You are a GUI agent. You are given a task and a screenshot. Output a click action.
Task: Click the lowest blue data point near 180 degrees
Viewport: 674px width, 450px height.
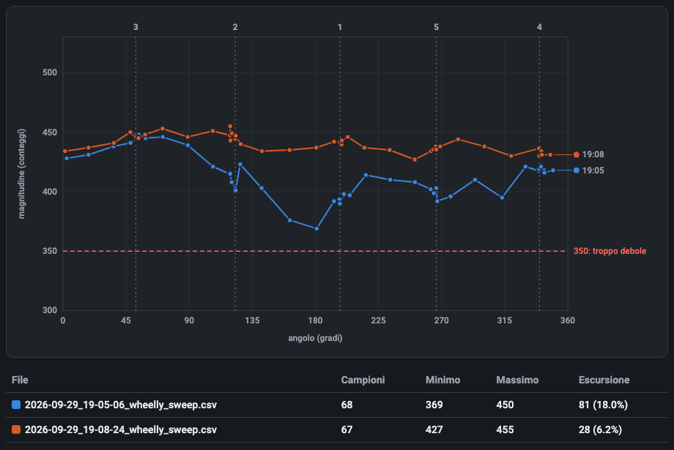click(x=316, y=228)
